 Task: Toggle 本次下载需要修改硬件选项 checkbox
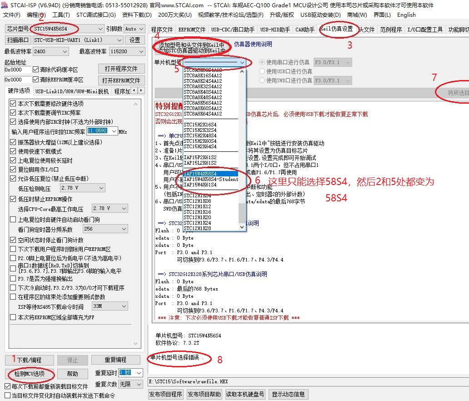pyautogui.click(x=13, y=104)
